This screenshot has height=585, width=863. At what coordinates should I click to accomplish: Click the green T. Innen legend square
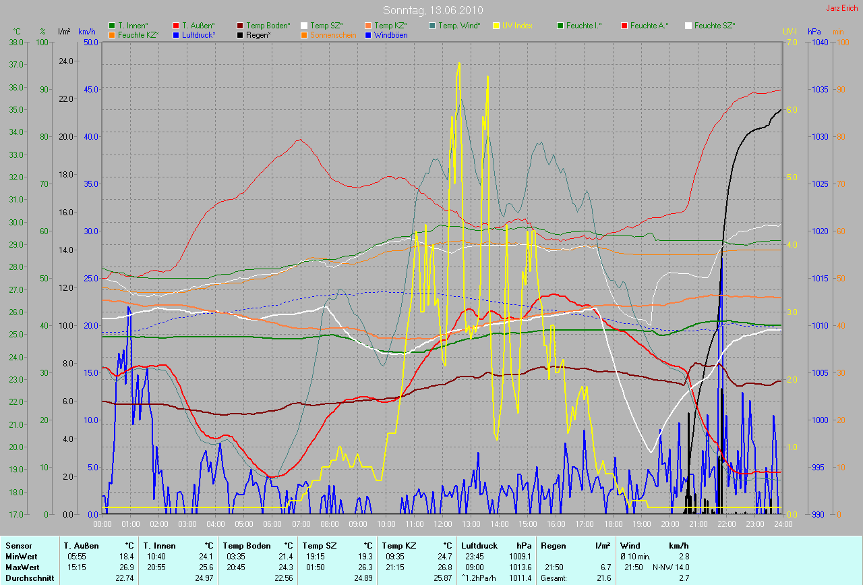tap(112, 26)
